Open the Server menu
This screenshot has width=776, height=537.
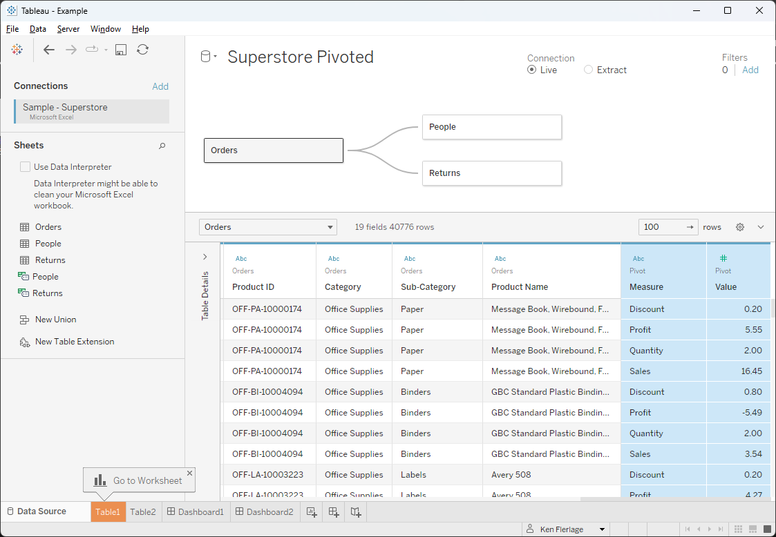coord(68,29)
